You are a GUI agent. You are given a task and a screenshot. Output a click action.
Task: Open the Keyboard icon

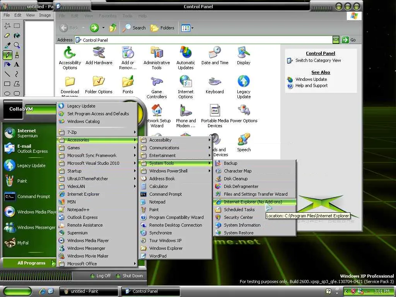(x=215, y=85)
